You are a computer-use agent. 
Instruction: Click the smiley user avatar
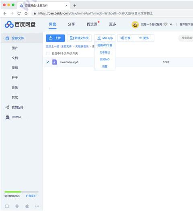(x=135, y=25)
